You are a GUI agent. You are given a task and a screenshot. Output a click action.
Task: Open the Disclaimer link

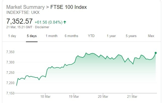click(42, 27)
